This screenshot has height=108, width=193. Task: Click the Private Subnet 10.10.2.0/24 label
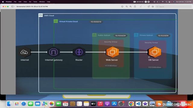pyautogui.click(x=163, y=35)
